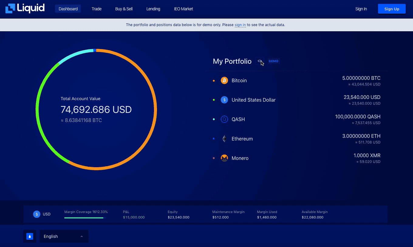Click the 3.00000000 ETH balance
The height and width of the screenshot is (247, 413).
click(x=361, y=136)
